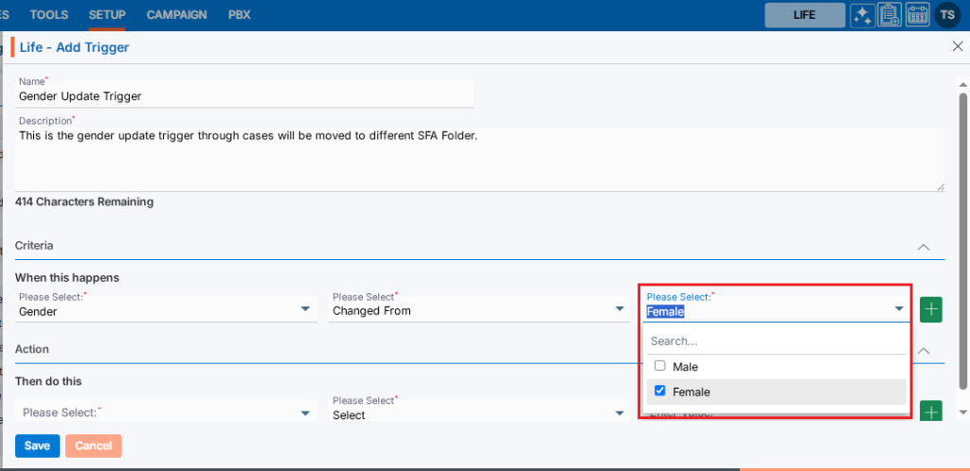Switch to the CAMPAIGN menu tab
The image size is (970, 471).
[x=177, y=15]
